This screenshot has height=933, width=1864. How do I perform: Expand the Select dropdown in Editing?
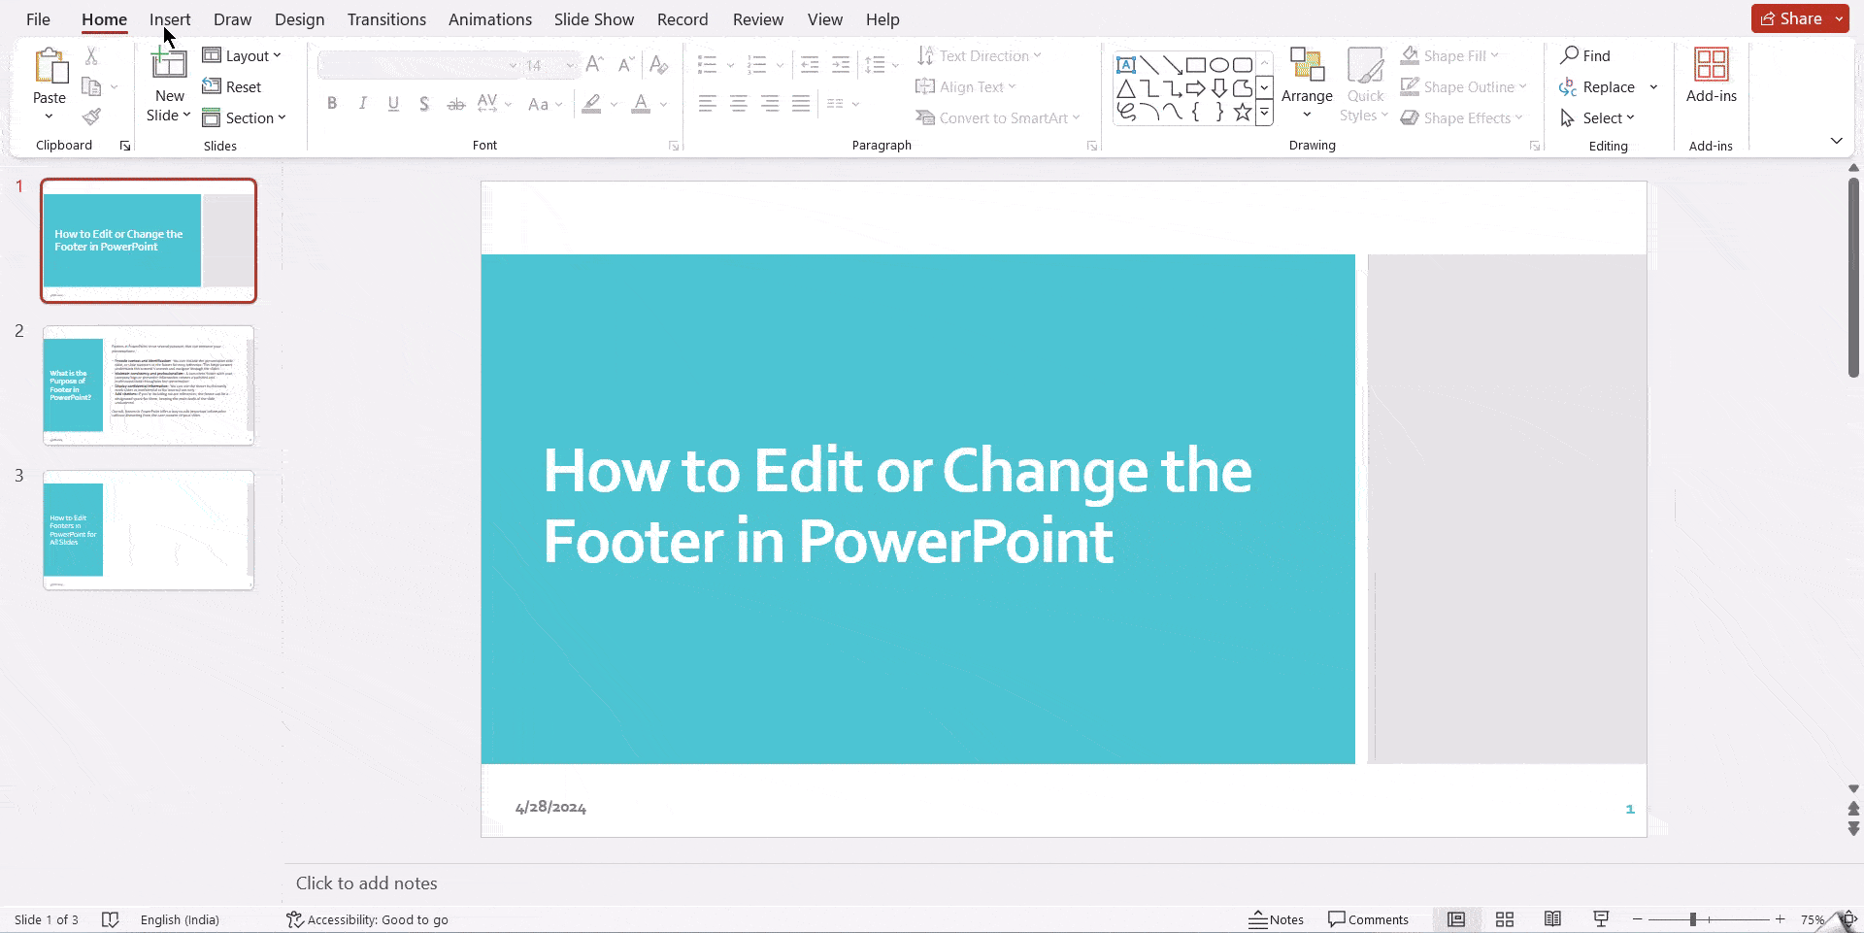[1598, 118]
